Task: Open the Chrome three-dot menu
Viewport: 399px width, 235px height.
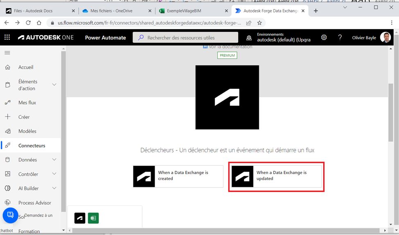Action: click(392, 22)
